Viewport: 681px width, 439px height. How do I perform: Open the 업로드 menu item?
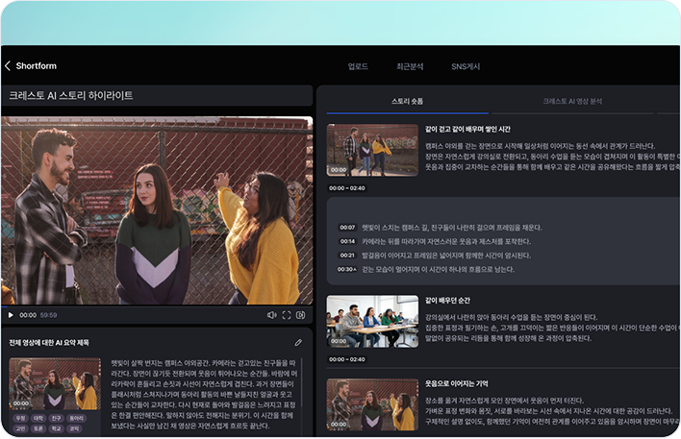[357, 66]
